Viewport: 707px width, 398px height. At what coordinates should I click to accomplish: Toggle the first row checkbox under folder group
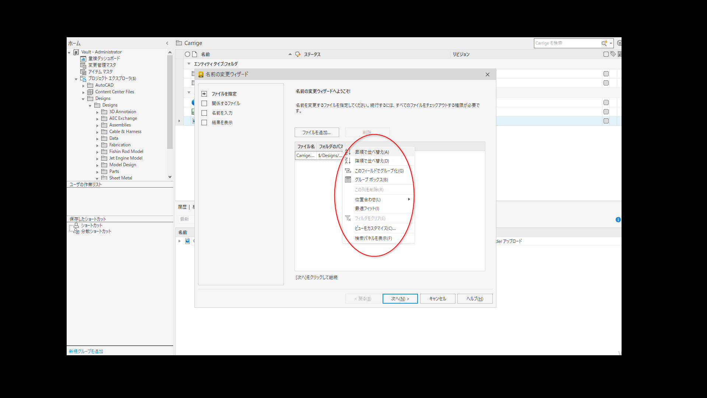coord(606,74)
